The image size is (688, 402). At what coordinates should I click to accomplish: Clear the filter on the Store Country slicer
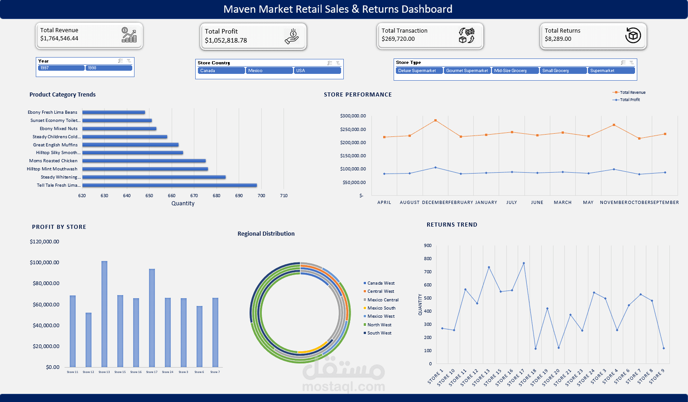(x=338, y=63)
